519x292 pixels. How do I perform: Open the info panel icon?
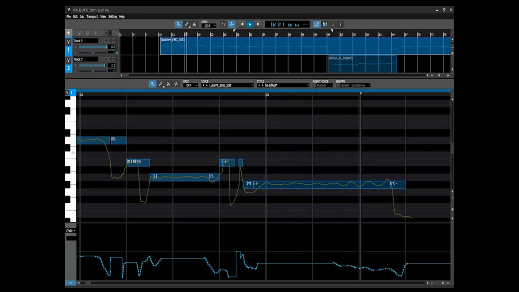click(341, 24)
